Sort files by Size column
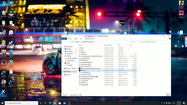The width and height of the screenshot is (187, 105). click(x=131, y=45)
